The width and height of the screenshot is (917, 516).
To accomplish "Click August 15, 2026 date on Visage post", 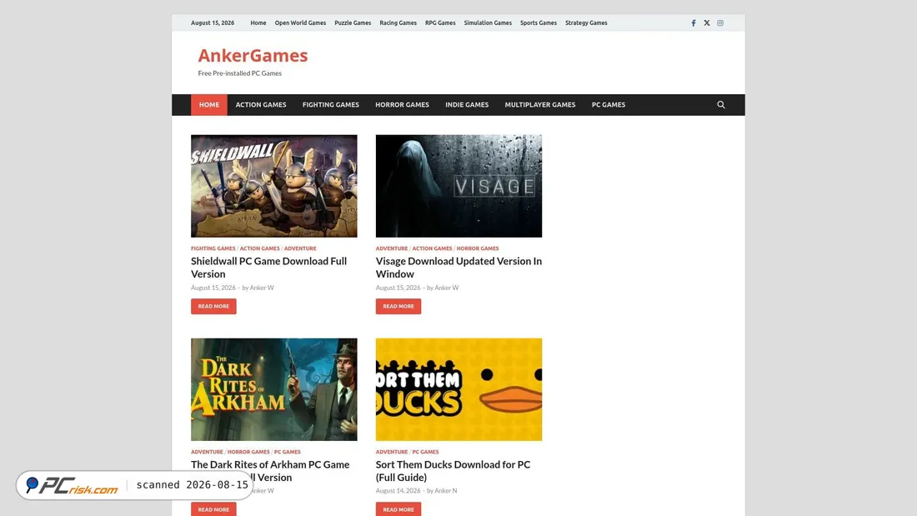I will 398,288.
